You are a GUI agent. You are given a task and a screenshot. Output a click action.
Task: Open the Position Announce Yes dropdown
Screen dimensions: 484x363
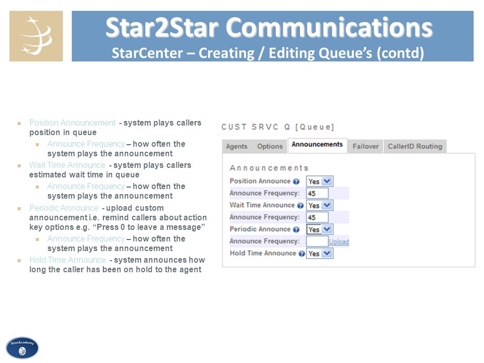click(320, 181)
